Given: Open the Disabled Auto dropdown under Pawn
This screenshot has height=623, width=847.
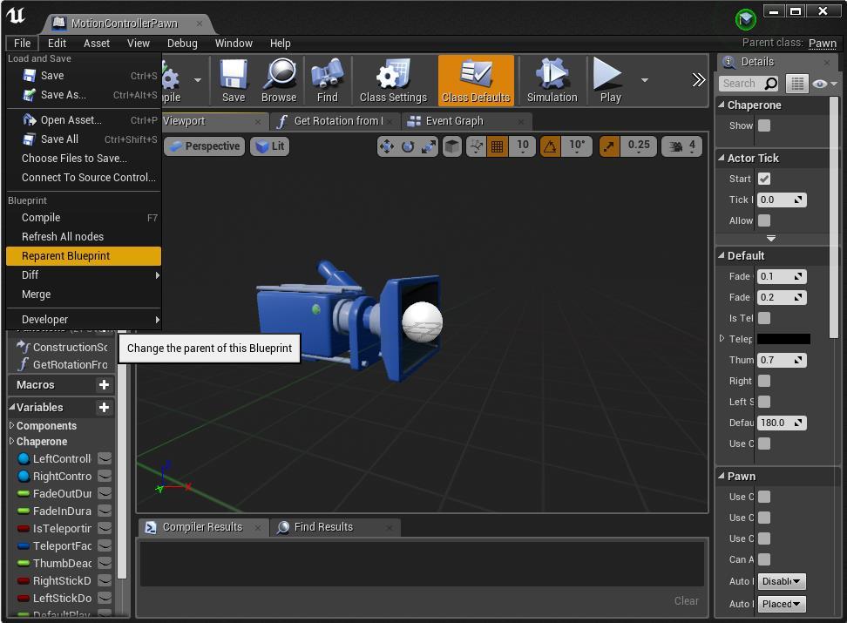Looking at the screenshot, I should point(781,581).
